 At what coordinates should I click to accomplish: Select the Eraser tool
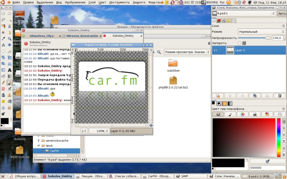click(3, 89)
